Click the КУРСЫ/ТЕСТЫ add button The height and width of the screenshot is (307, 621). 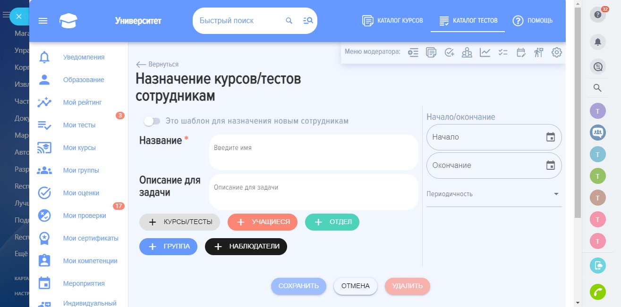pyautogui.click(x=180, y=222)
